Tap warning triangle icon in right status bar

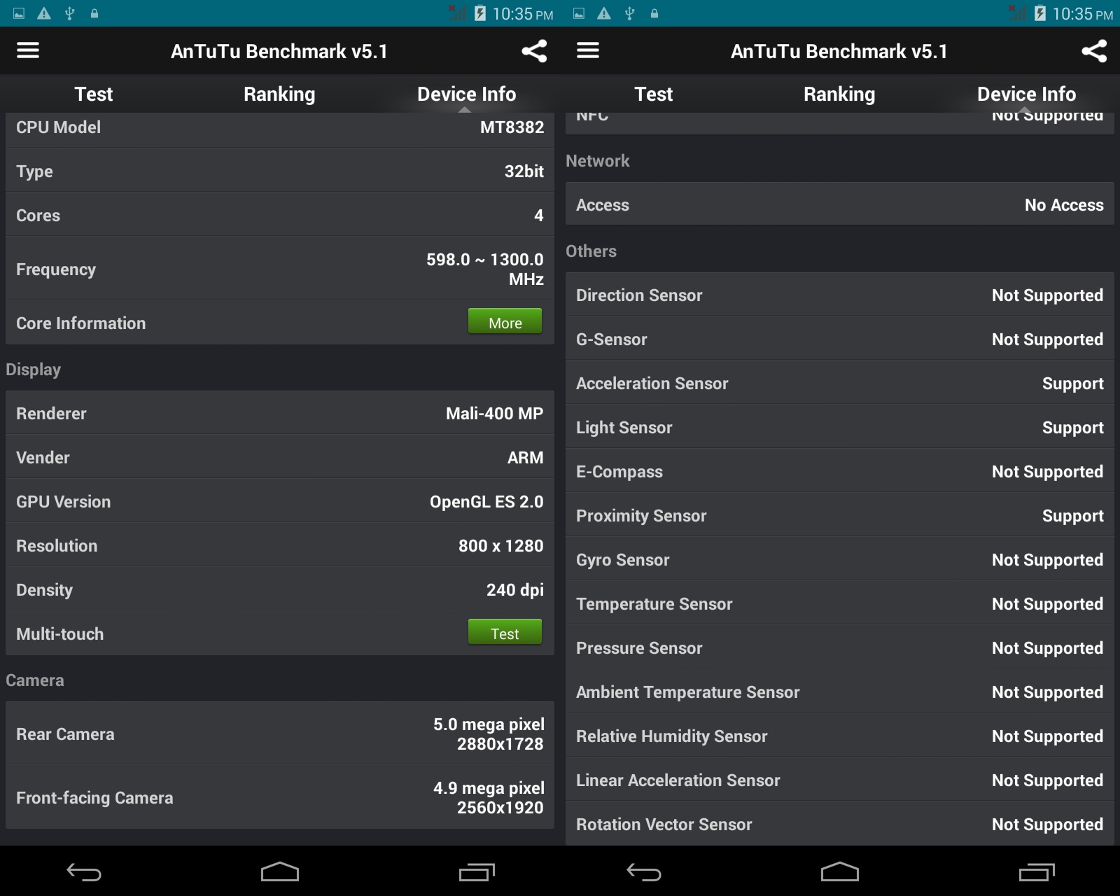[x=604, y=13]
